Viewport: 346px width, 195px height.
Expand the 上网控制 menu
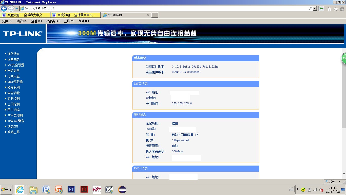pyautogui.click(x=13, y=104)
